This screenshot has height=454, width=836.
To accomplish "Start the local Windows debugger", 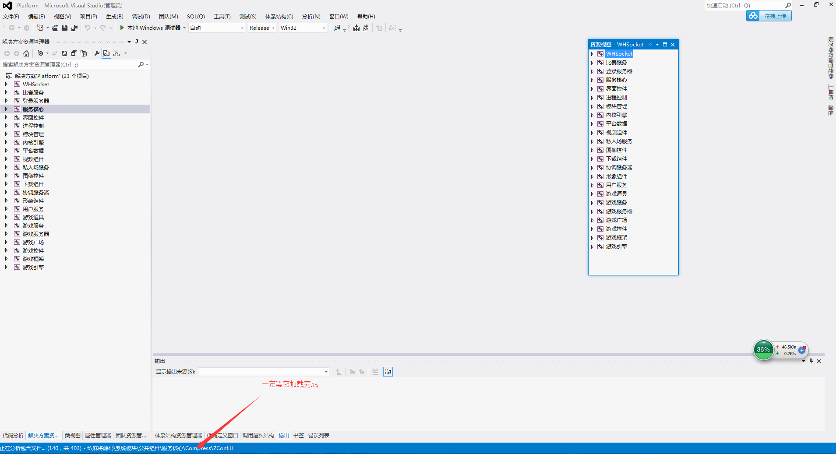I will point(122,28).
